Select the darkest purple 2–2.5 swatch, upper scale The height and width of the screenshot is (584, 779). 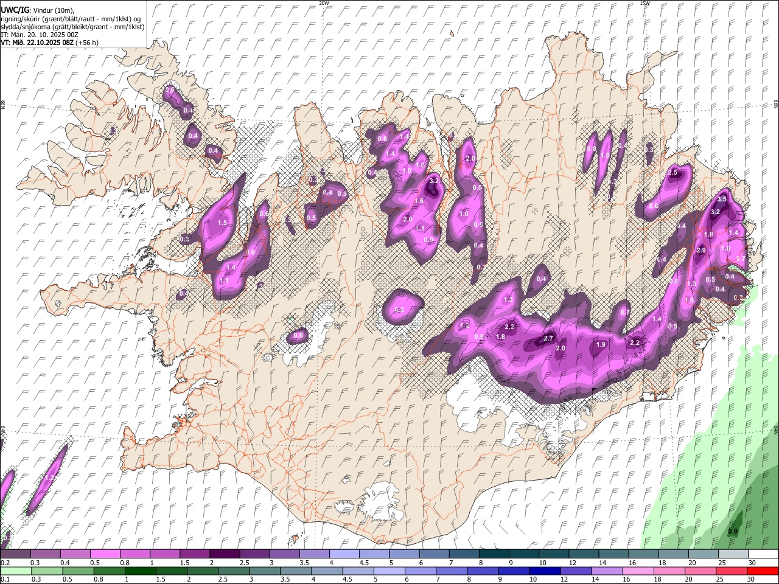point(224,554)
